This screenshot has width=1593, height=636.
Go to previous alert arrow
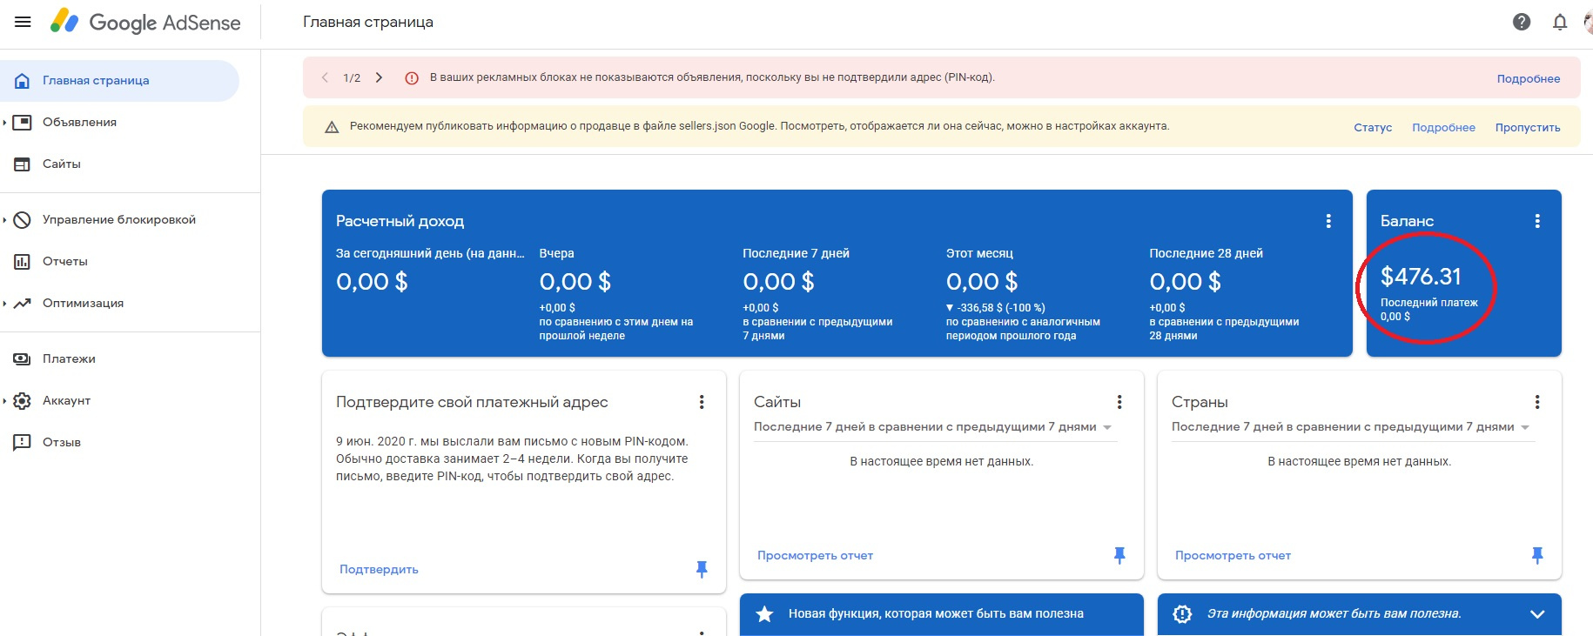pyautogui.click(x=325, y=77)
